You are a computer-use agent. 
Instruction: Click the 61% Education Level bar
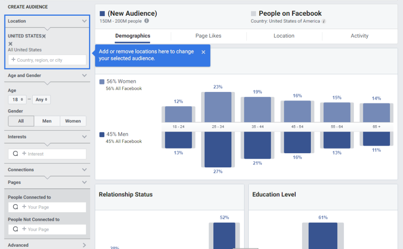(x=323, y=236)
